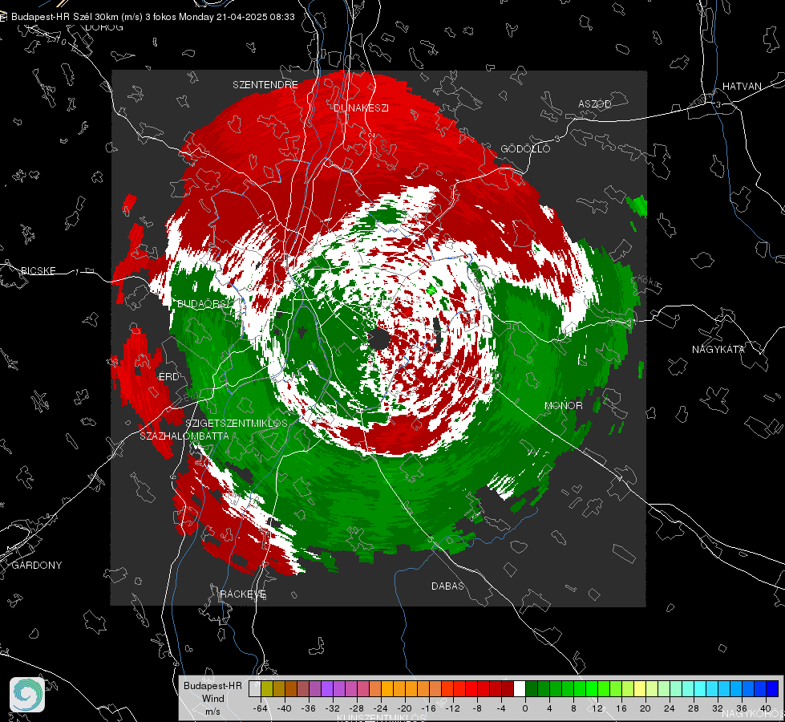
Task: Click the -64 legend value
Action: (261, 709)
